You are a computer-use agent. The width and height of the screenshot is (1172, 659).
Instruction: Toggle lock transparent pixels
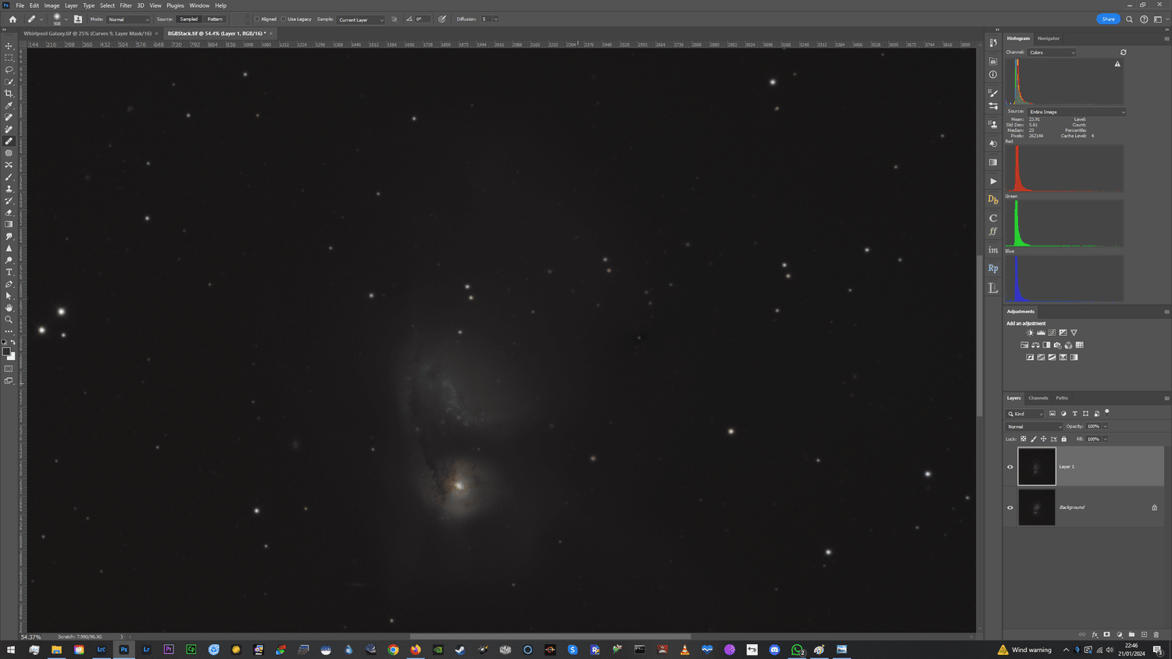pos(1024,439)
